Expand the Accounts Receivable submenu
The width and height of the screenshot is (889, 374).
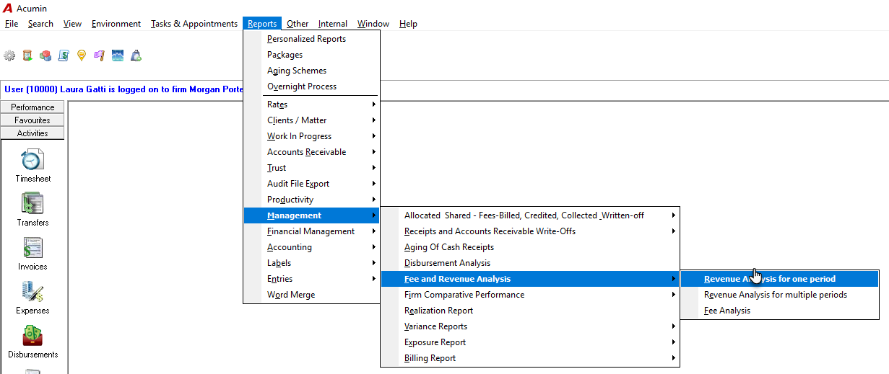click(x=311, y=152)
